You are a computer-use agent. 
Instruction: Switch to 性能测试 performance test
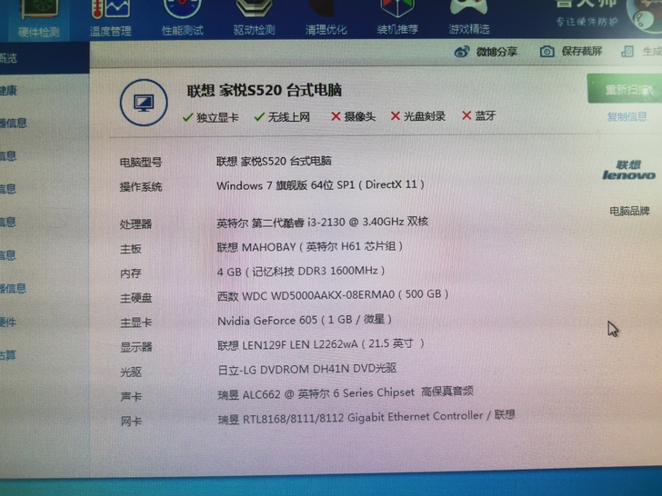pyautogui.click(x=183, y=18)
